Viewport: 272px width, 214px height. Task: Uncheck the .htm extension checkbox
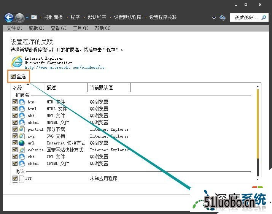click(x=15, y=101)
